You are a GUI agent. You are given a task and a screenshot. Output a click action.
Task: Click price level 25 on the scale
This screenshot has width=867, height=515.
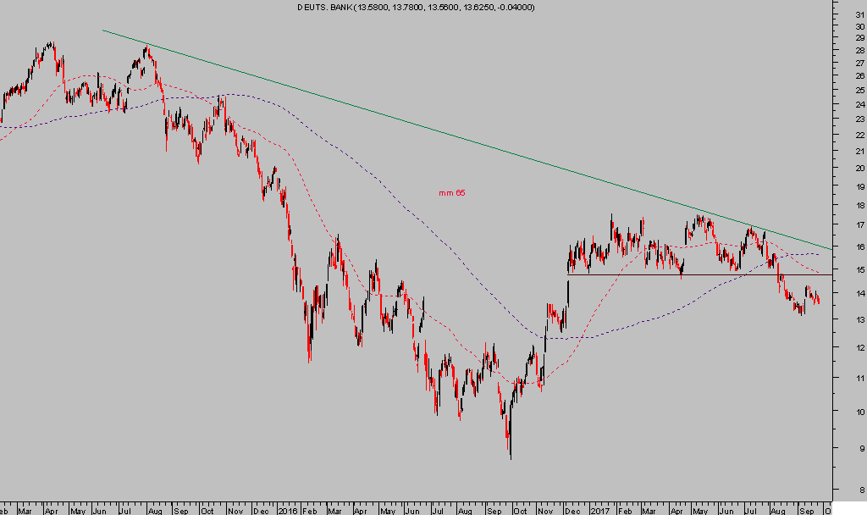[859, 90]
